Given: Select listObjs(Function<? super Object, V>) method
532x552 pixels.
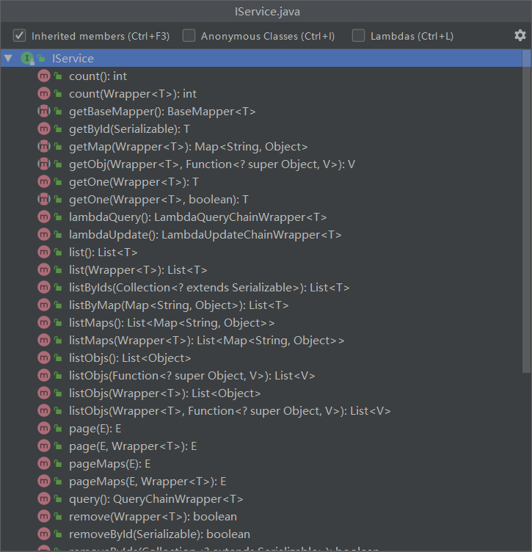Looking at the screenshot, I should 192,375.
